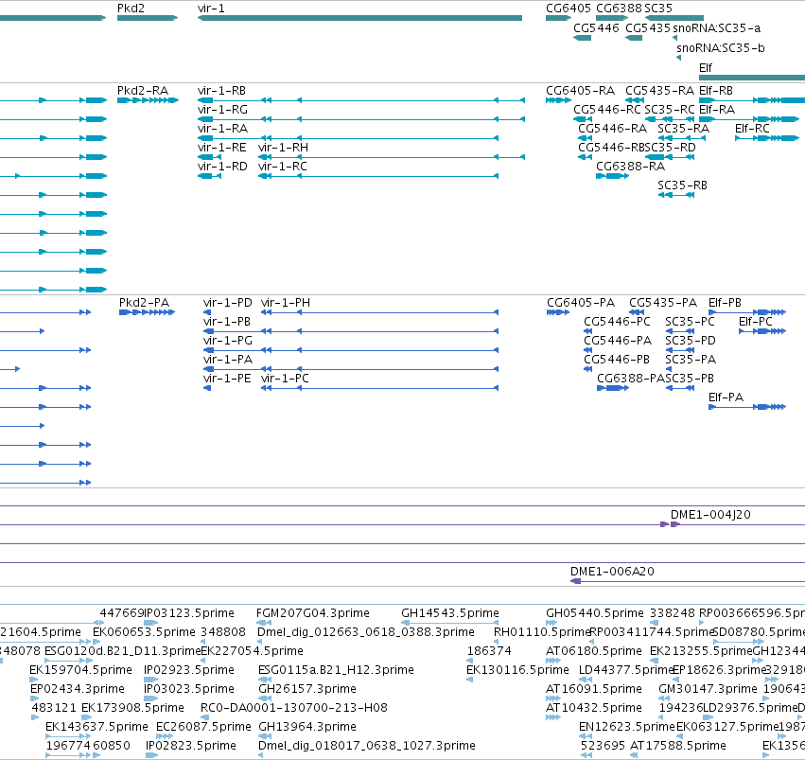Click EST label AT06180.5prime

(594, 651)
